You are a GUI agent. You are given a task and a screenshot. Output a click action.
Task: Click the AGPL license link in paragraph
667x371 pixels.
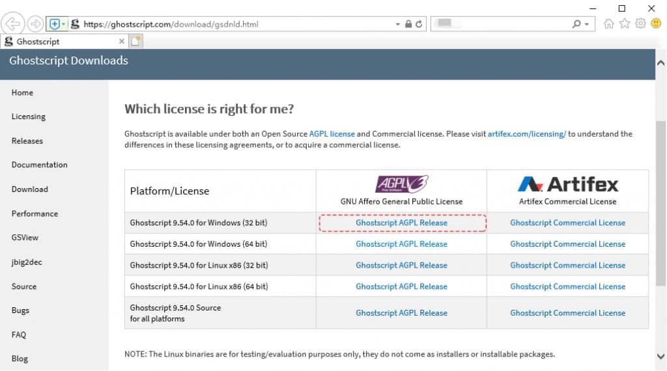332,134
